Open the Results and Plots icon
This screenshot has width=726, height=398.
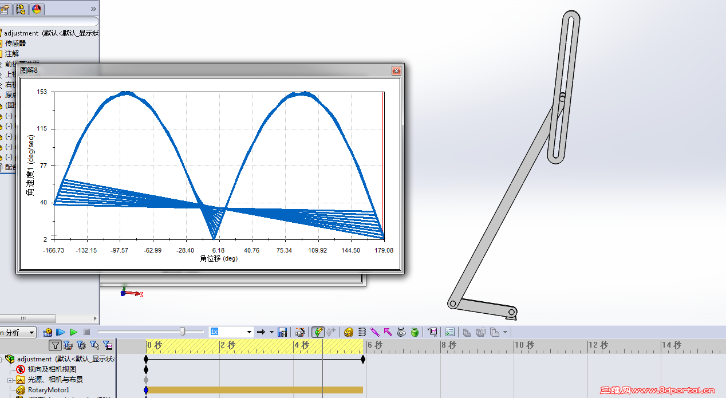coord(432,332)
